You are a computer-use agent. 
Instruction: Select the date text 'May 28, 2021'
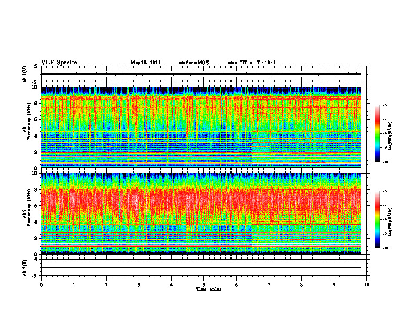tap(145, 63)
